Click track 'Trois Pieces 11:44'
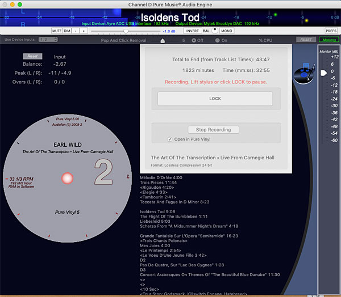The width and height of the screenshot is (341, 297). tap(159, 183)
